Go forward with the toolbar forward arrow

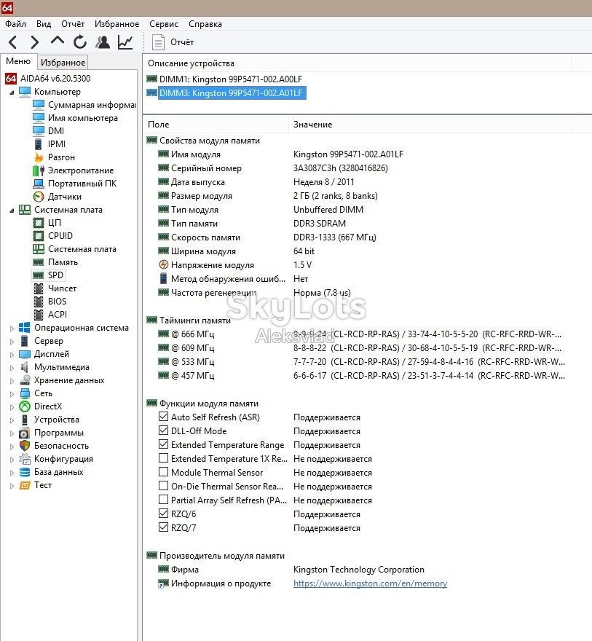click(x=35, y=42)
